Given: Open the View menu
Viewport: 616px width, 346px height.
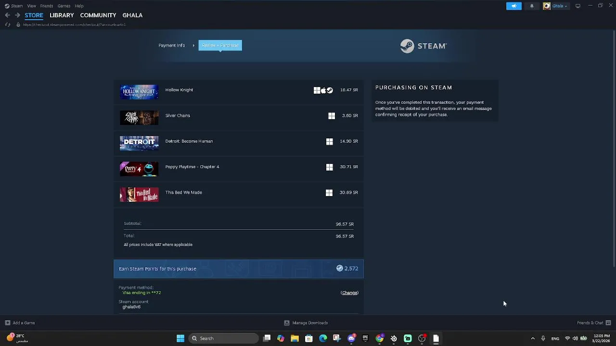Looking at the screenshot, I should click(31, 6).
